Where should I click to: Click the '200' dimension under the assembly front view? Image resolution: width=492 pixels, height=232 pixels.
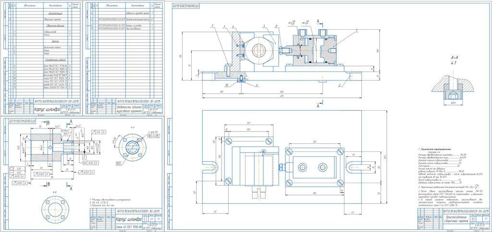coord(282,91)
